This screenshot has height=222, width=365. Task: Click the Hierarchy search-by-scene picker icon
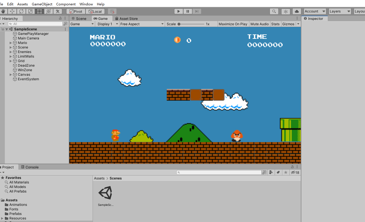tap(65, 24)
